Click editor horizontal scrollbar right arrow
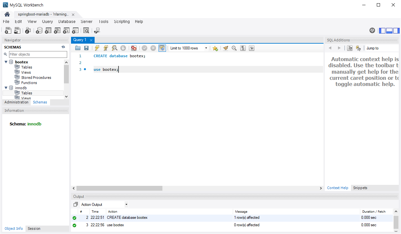The image size is (401, 234). (321, 188)
